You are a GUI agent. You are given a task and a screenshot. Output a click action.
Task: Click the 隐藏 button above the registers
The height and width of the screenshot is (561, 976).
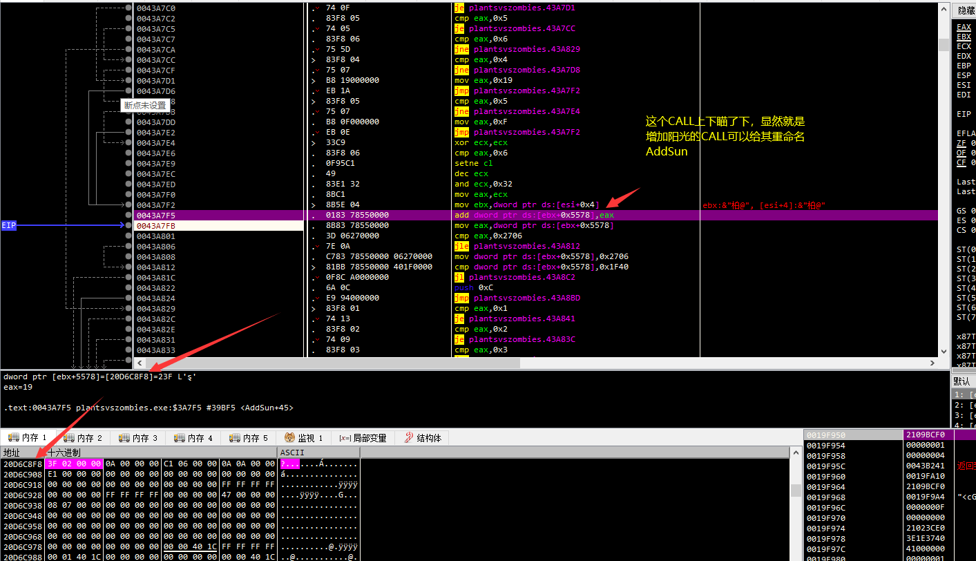pyautogui.click(x=964, y=10)
